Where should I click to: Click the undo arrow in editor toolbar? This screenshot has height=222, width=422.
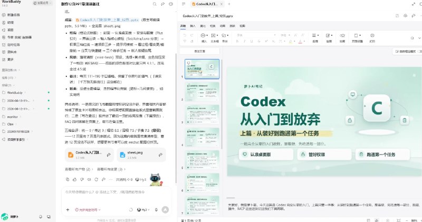(185, 35)
